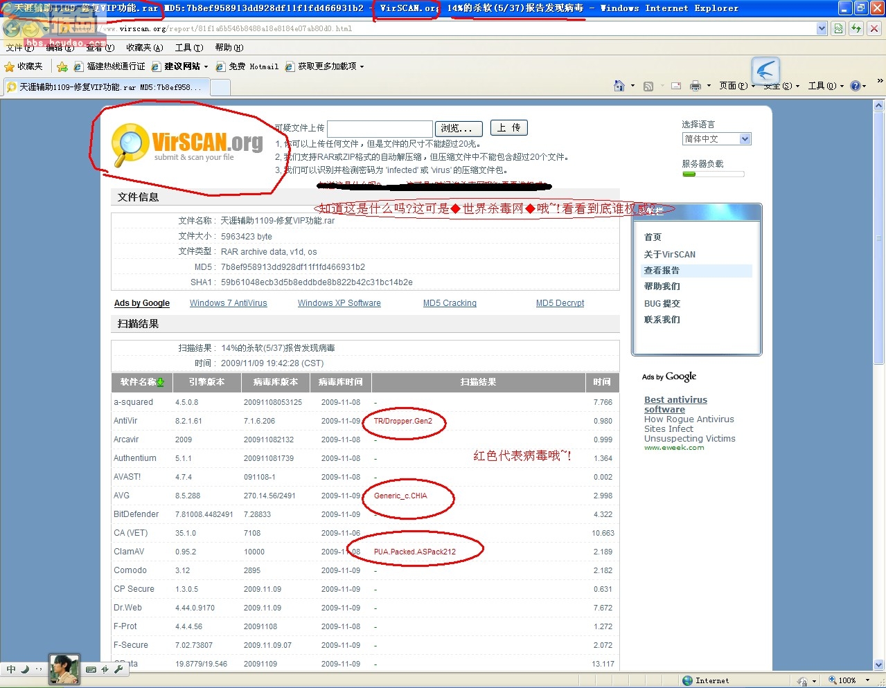Screen dimensions: 886x688
Task: Open the 查看(V) menu
Action: coord(100,48)
